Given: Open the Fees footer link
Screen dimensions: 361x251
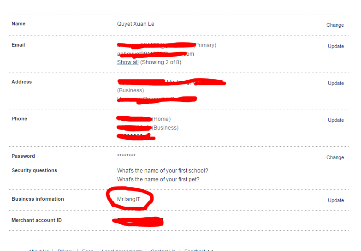Looking at the screenshot, I should 88,250.
